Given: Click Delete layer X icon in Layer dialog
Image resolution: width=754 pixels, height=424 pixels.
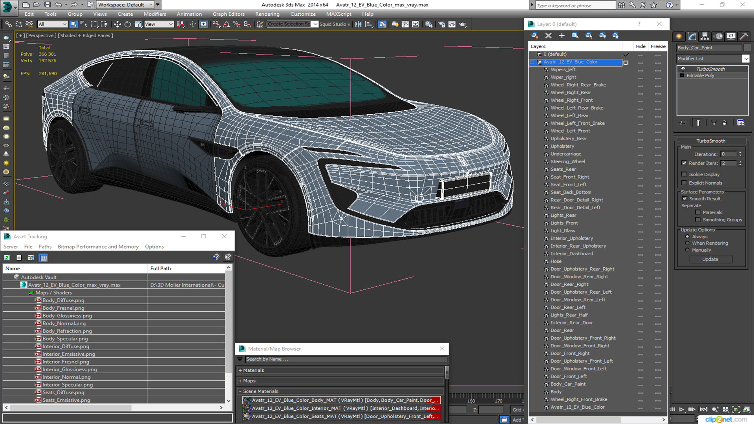Looking at the screenshot, I should (x=549, y=36).
